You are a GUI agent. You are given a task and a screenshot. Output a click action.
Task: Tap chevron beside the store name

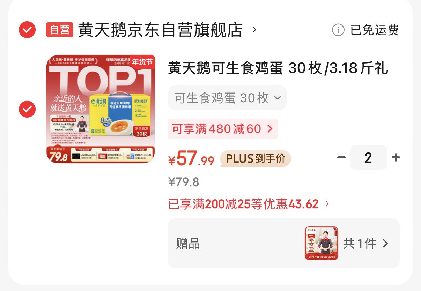[x=254, y=30]
